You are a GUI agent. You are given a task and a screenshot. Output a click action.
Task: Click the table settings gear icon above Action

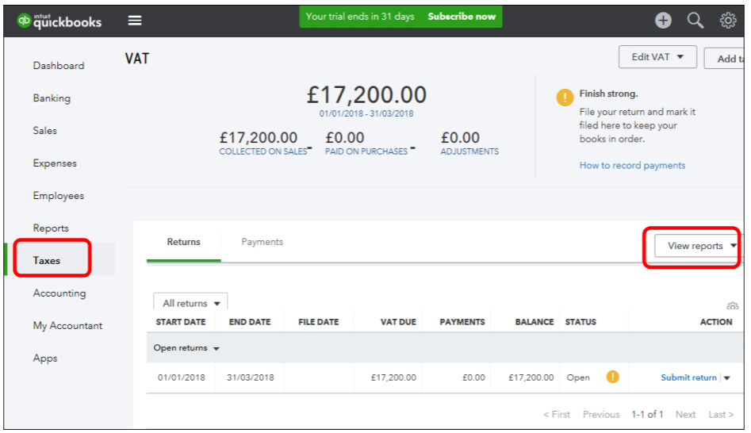tap(732, 305)
